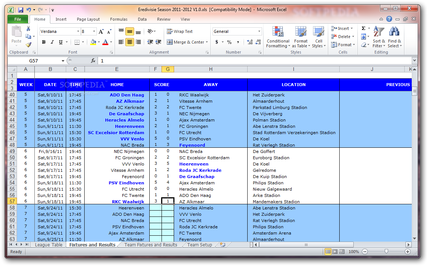Click the insert function fx icon
The image size is (428, 266).
[93, 61]
